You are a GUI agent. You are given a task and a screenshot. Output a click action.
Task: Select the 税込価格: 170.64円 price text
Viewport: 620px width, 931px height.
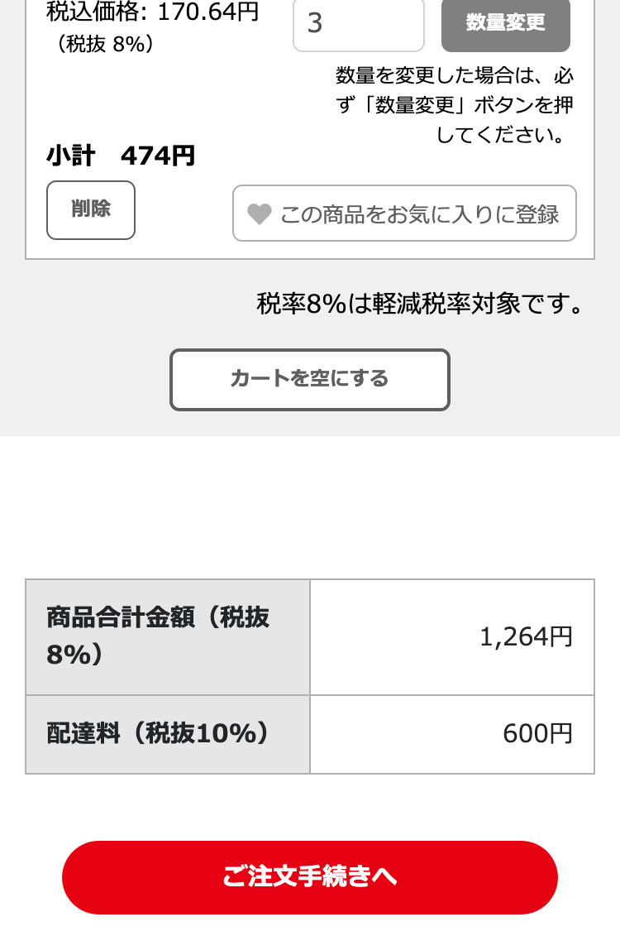point(152,12)
